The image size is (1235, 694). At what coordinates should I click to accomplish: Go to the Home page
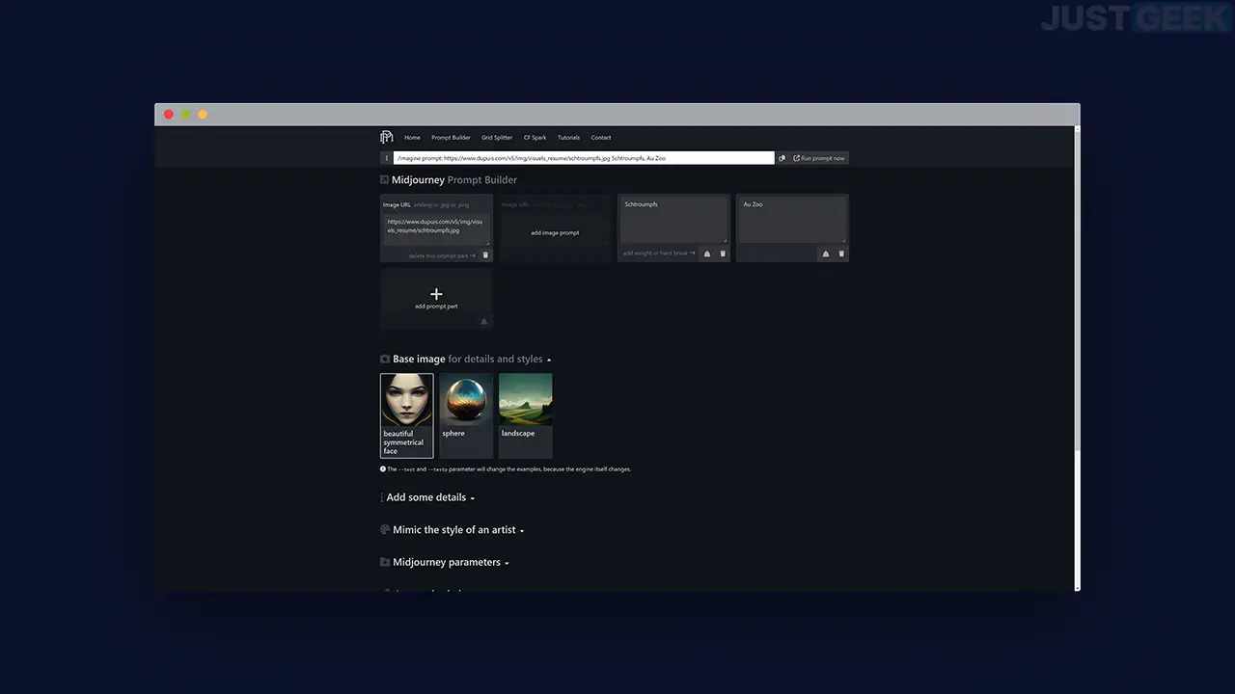[412, 138]
